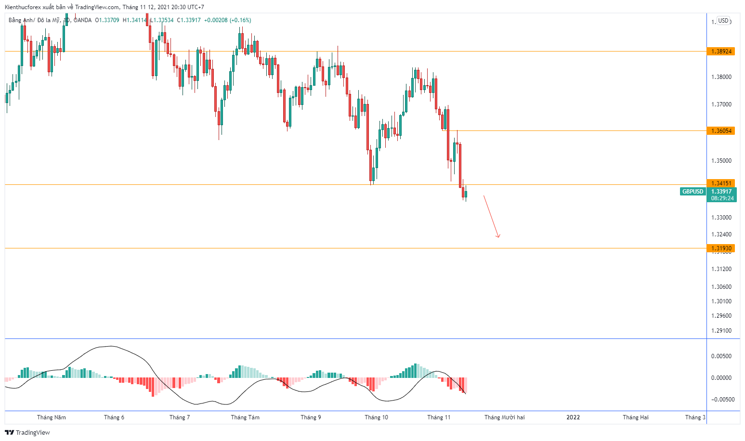Screen dimensions: 745x441
Task: Click the 1.30600 price axis label
Action: [x=721, y=287]
